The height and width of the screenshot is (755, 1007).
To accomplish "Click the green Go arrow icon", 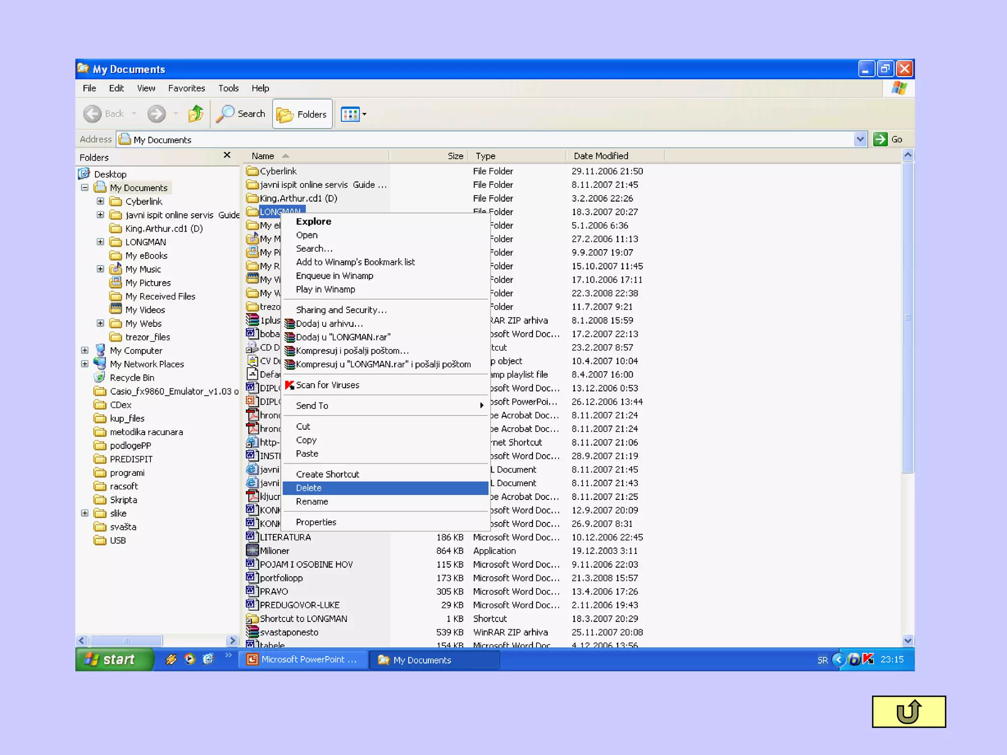I will pos(880,139).
